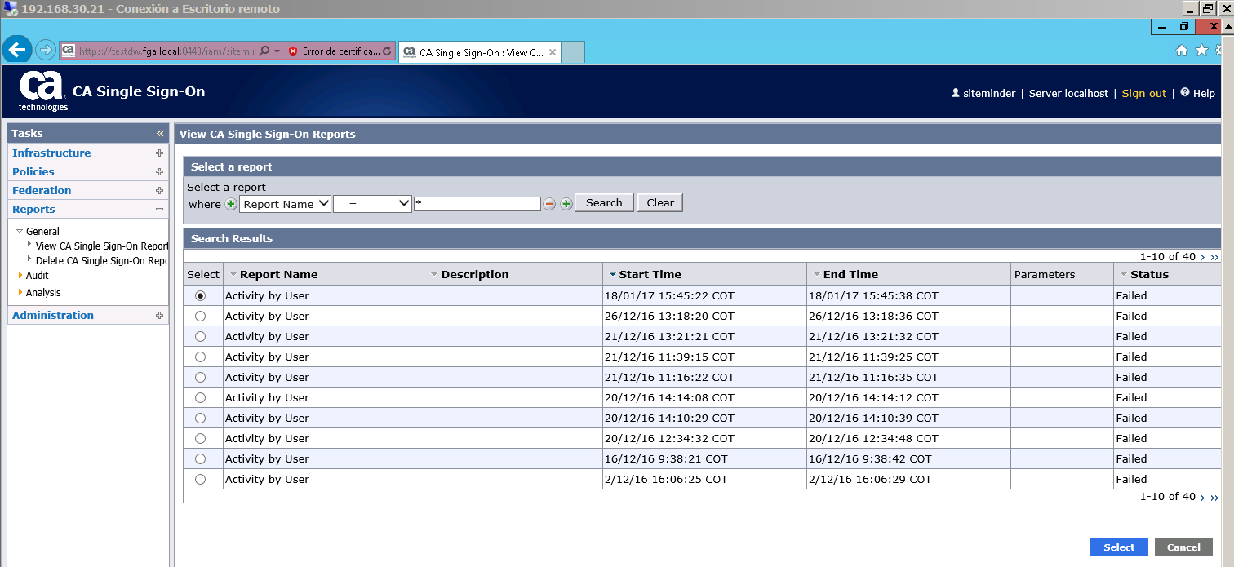Remove filter with the red minus icon

549,204
